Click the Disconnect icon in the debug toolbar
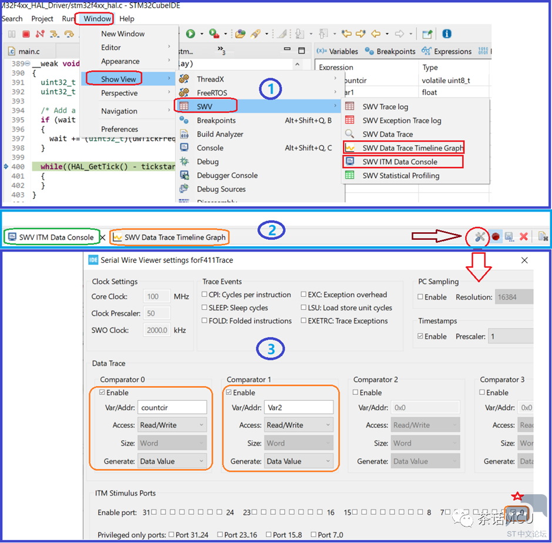 tap(40, 34)
